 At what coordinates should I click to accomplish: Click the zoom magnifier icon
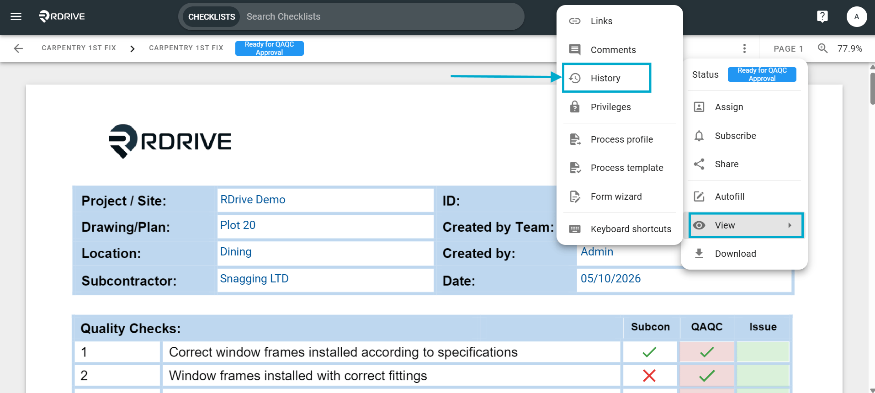pos(823,48)
